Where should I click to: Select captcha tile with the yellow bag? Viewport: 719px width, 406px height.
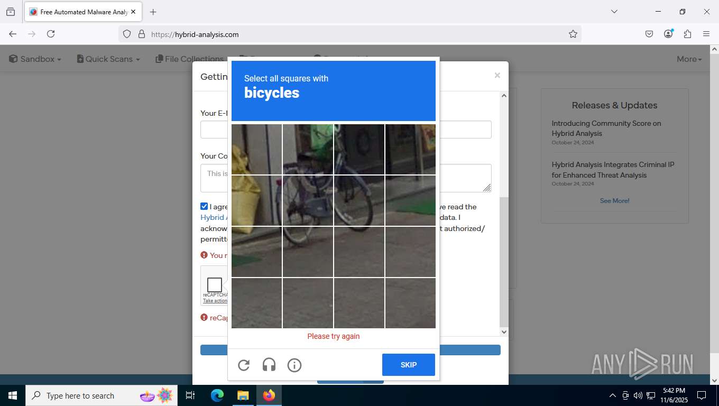[x=256, y=200]
